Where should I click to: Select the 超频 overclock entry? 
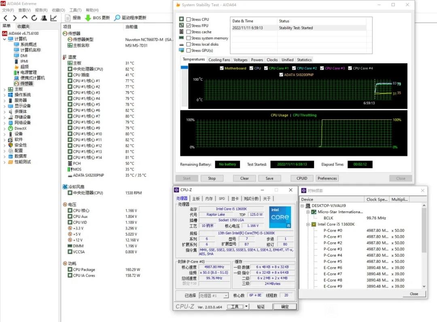(24, 67)
